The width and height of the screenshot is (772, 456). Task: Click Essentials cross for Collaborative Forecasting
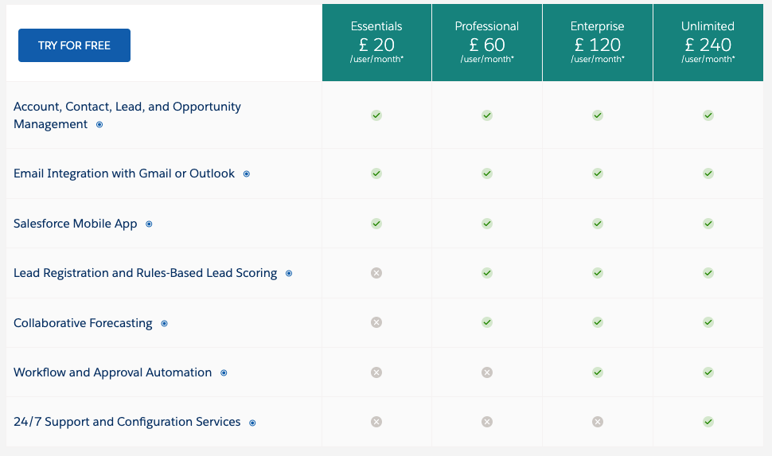376,322
